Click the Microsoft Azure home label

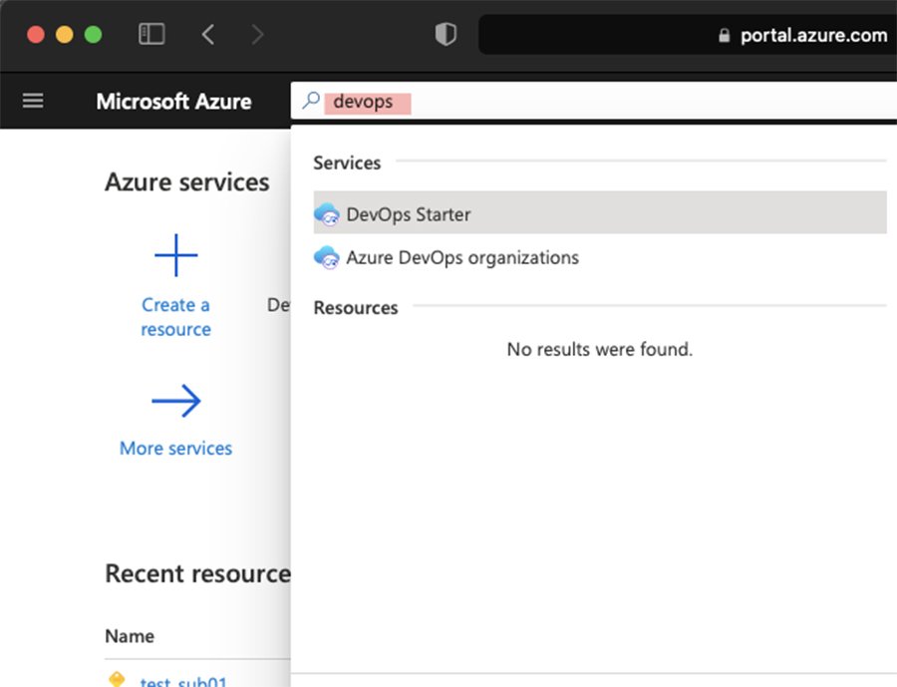point(173,101)
